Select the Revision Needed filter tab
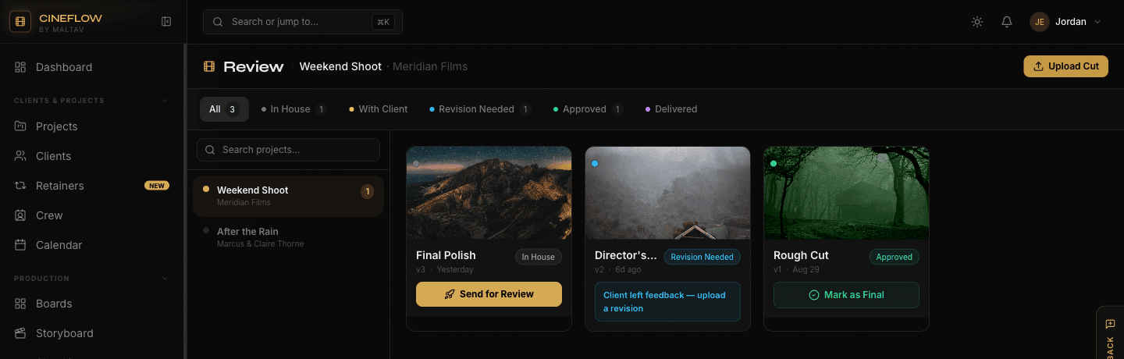This screenshot has height=359, width=1124. (481, 109)
